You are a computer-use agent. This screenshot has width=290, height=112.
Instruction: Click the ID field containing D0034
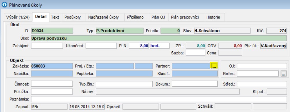(x=52, y=31)
